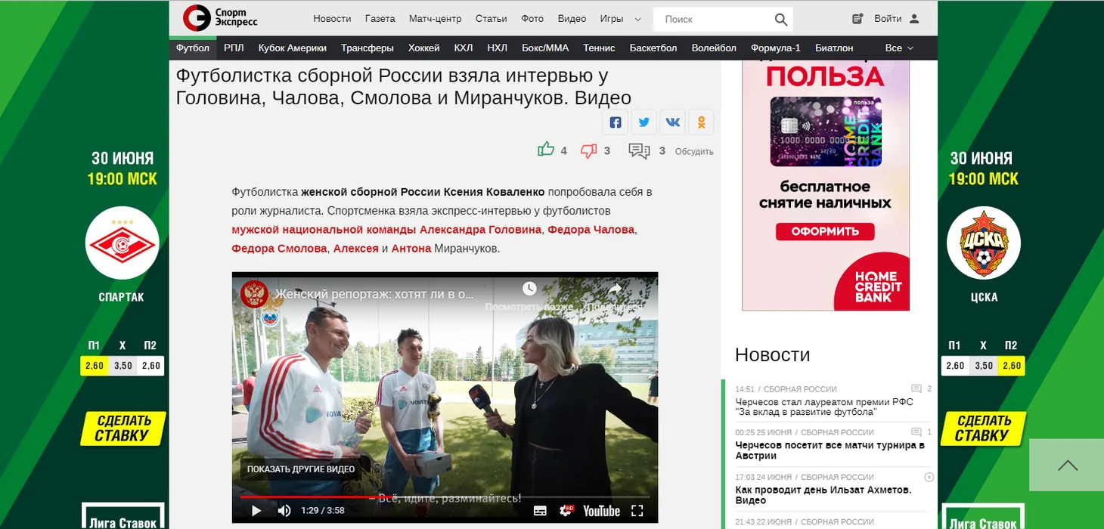Share the article on VK
Screen dimensions: 1104x529
point(672,122)
